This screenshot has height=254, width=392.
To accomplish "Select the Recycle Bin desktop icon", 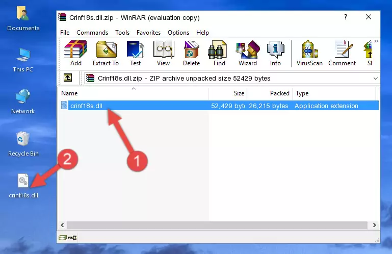I will [x=23, y=144].
